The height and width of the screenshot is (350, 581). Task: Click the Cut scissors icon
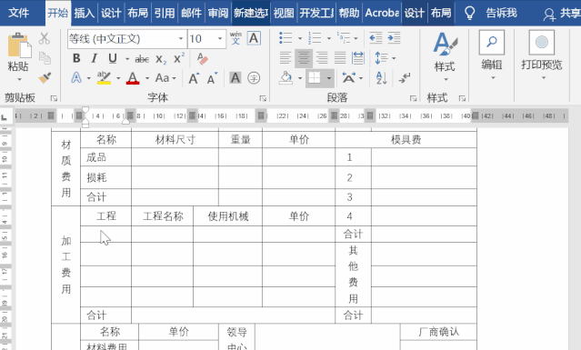(x=44, y=38)
